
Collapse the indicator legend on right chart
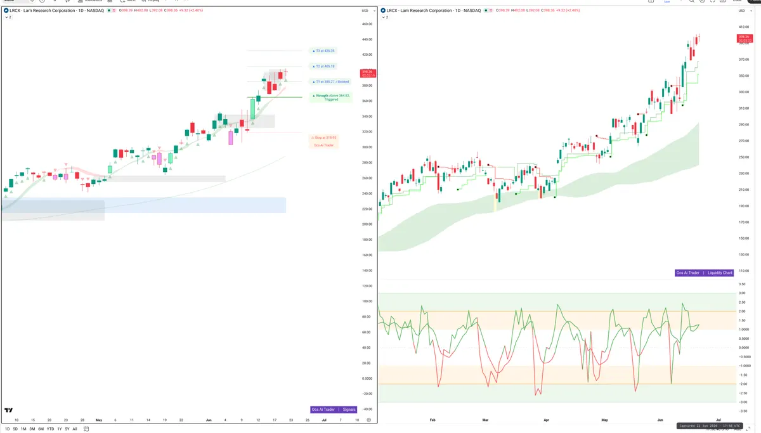tap(386, 17)
